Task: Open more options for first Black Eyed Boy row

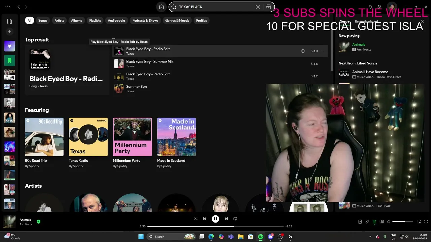Action: pyautogui.click(x=322, y=51)
